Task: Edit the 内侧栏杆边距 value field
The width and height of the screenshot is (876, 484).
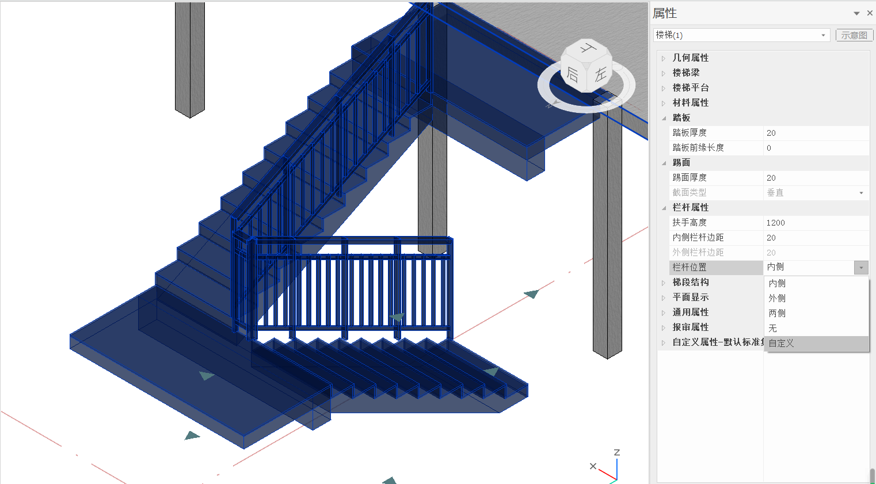Action: (x=816, y=238)
